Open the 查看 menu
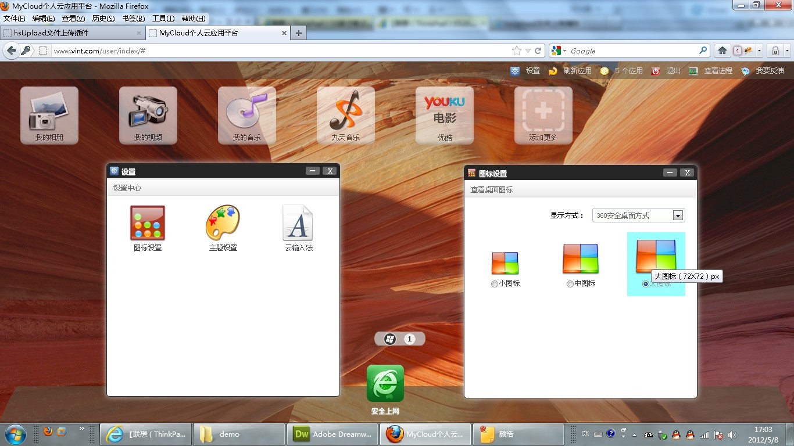 (x=73, y=19)
